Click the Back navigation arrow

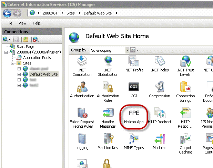tap(7, 13)
